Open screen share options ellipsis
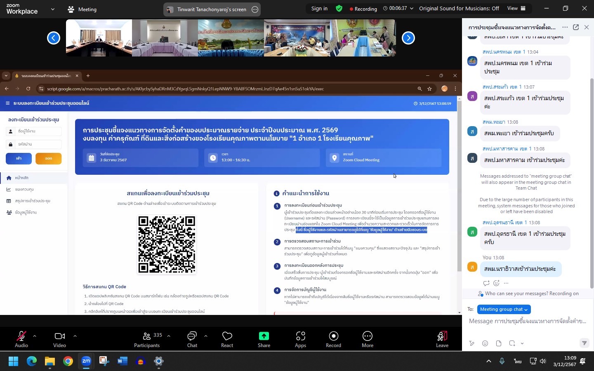 [255, 9]
